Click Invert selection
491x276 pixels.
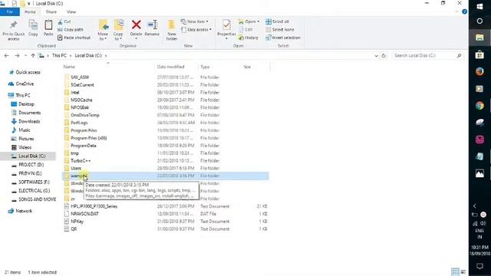pyautogui.click(x=283, y=38)
